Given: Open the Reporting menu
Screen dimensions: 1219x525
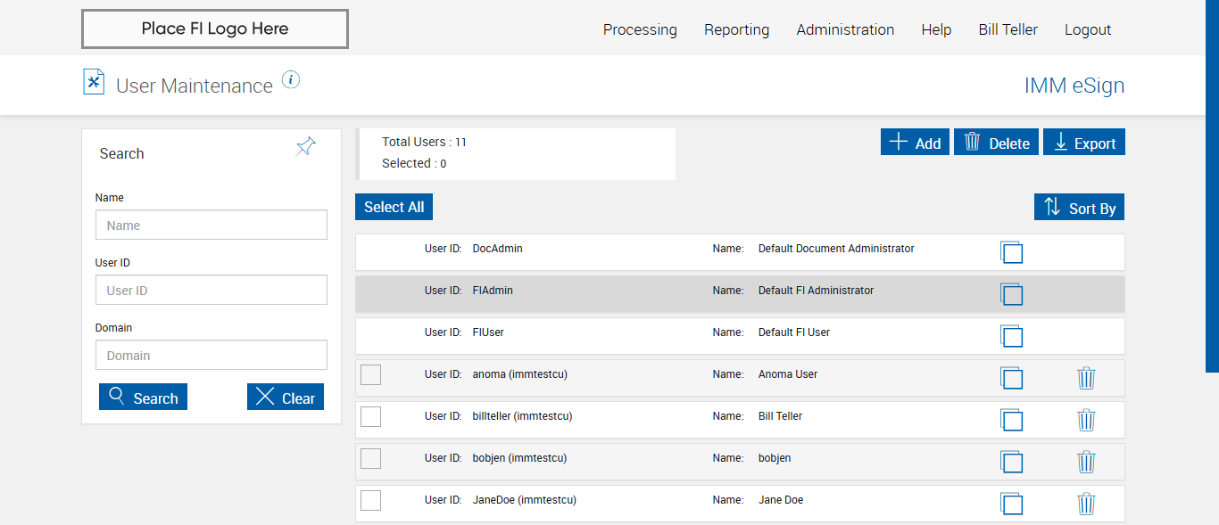Looking at the screenshot, I should (736, 29).
